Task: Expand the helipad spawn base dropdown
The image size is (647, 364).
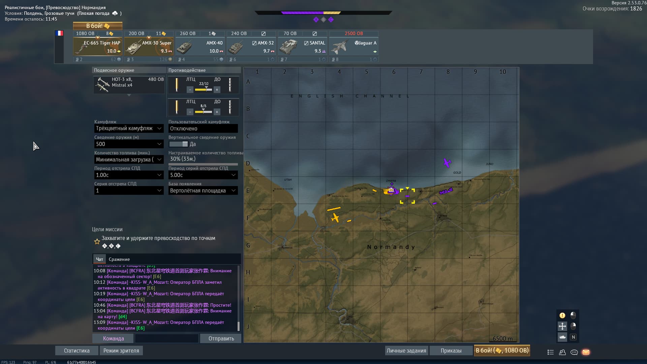Action: (203, 190)
